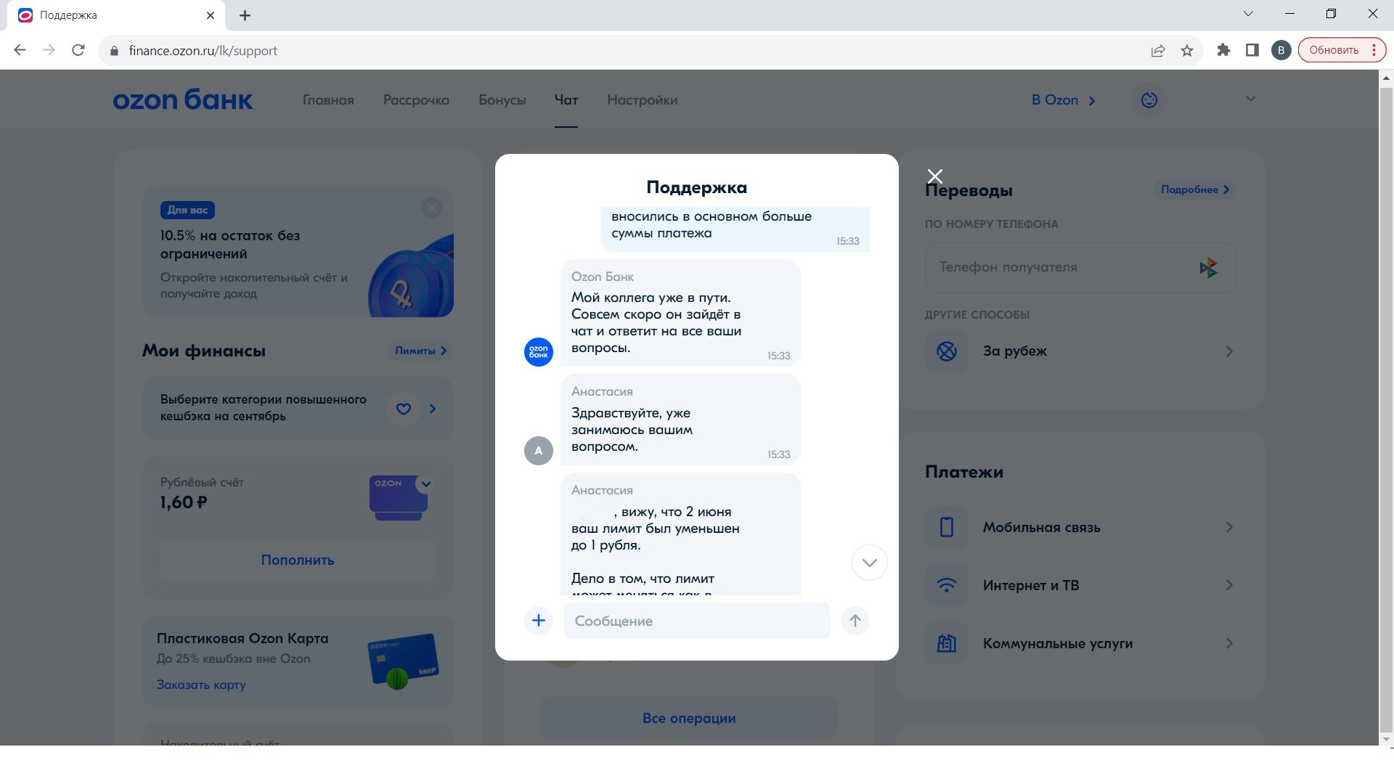Click the Ozon Банк avatar in chat
The width and height of the screenshot is (1394, 784).
click(538, 352)
